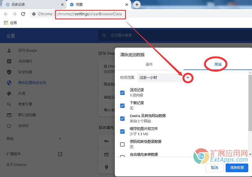The image size is (252, 177).
Task: Click the 取消 button
Action: tap(215, 168)
